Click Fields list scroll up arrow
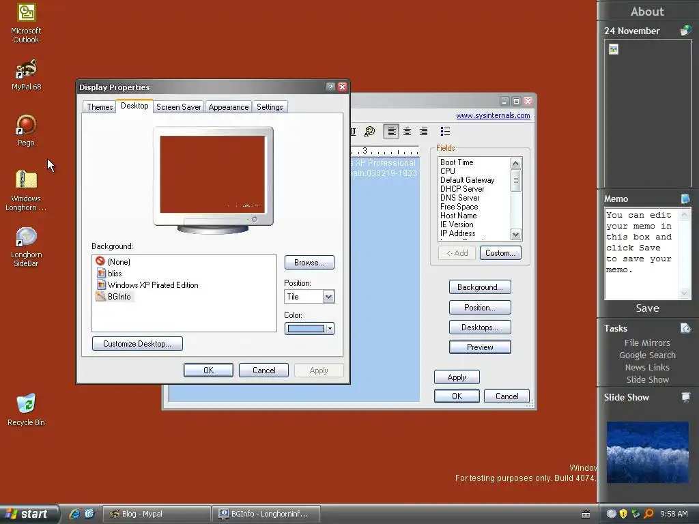 coord(516,163)
